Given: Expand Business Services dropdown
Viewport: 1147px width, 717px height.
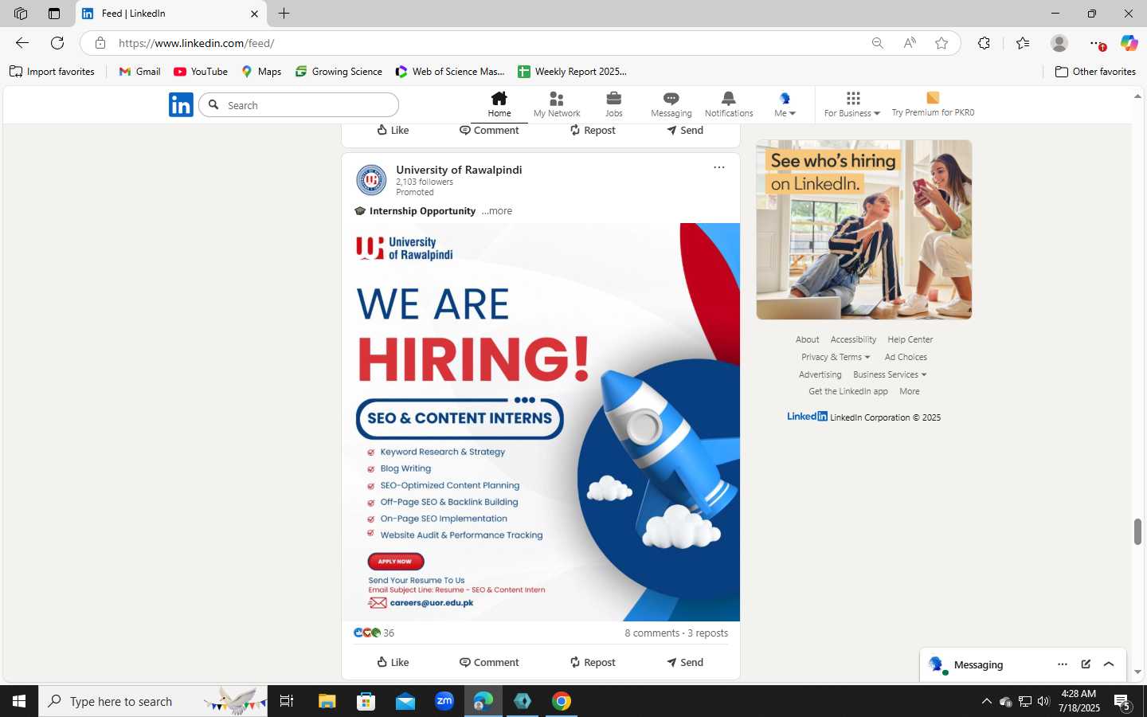Looking at the screenshot, I should tap(890, 374).
